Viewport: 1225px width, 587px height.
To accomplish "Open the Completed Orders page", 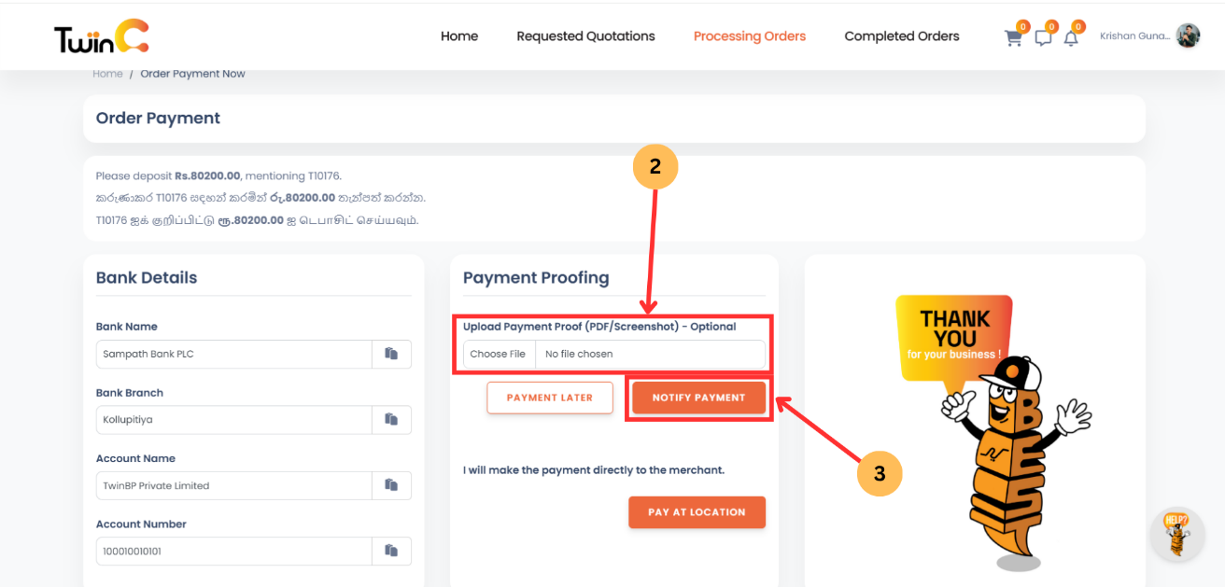I will [x=901, y=36].
